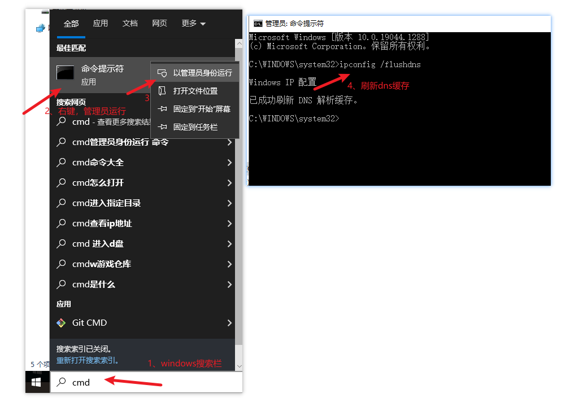Image resolution: width=583 pixels, height=398 pixels.
Task: Click the ipconfig /flushdns command line
Action: click(x=334, y=65)
